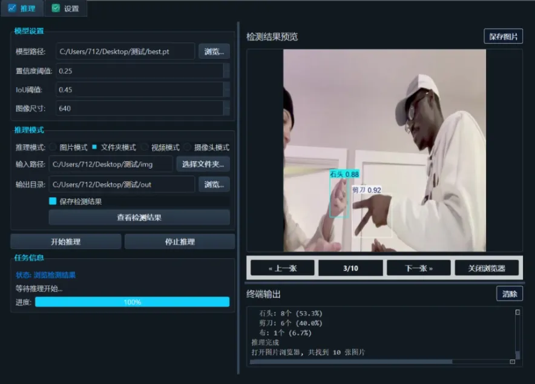The height and width of the screenshot is (384, 535).
Task: Go to next image with 下一张
Action: [419, 268]
